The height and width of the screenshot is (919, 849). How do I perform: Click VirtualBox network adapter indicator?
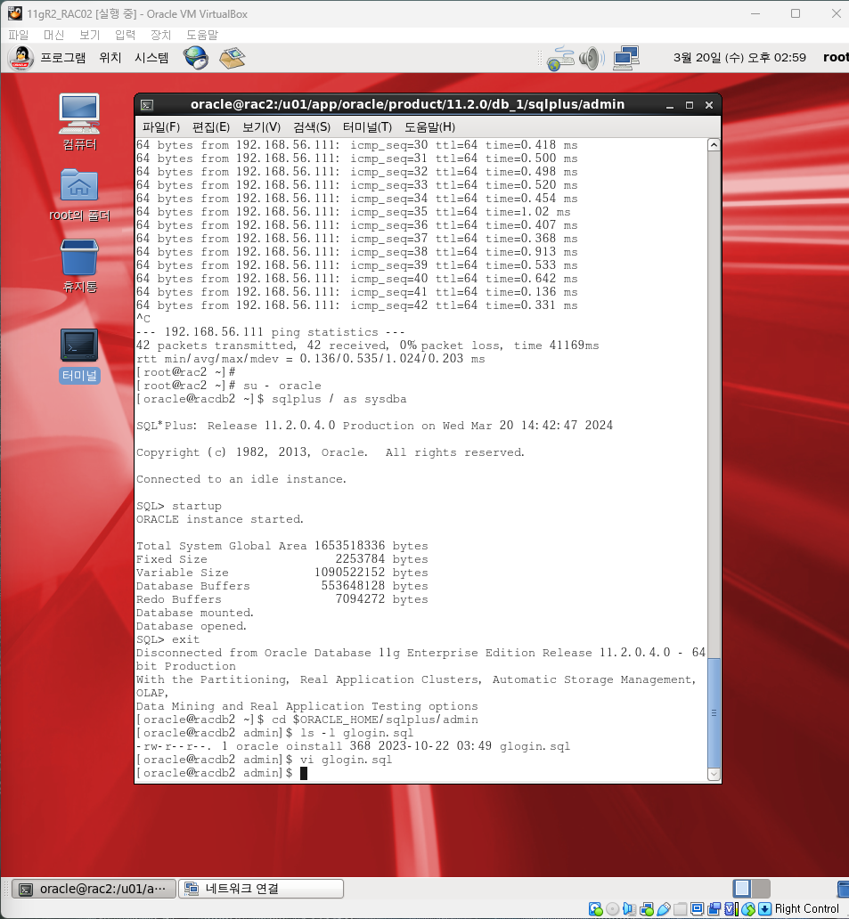(647, 909)
